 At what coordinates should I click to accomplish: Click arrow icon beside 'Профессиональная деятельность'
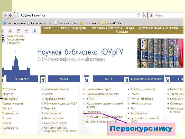(127, 80)
